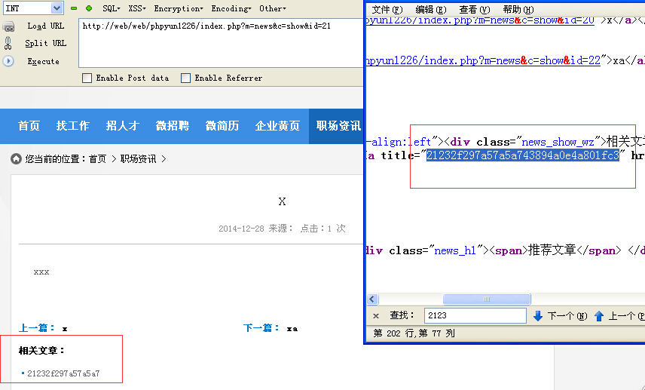645x390 pixels.
Task: Open the 查看 menu in source viewer
Action: coord(471,9)
